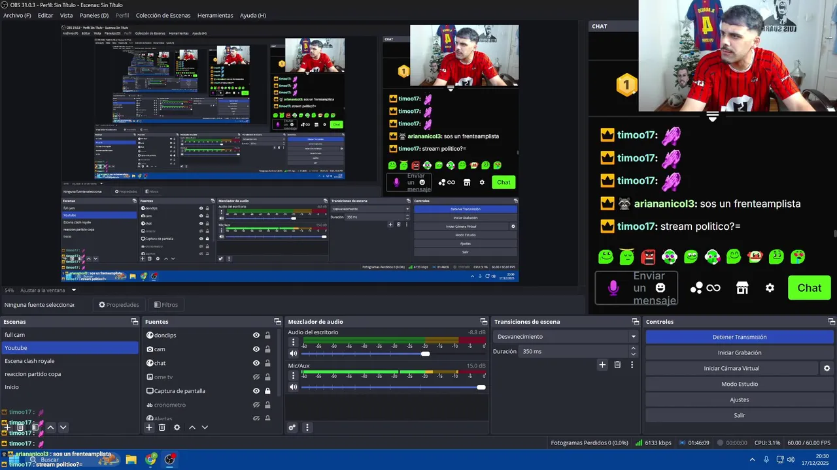Float the Transiciones de escena dock
Screen dimensions: 837x470
coord(635,322)
